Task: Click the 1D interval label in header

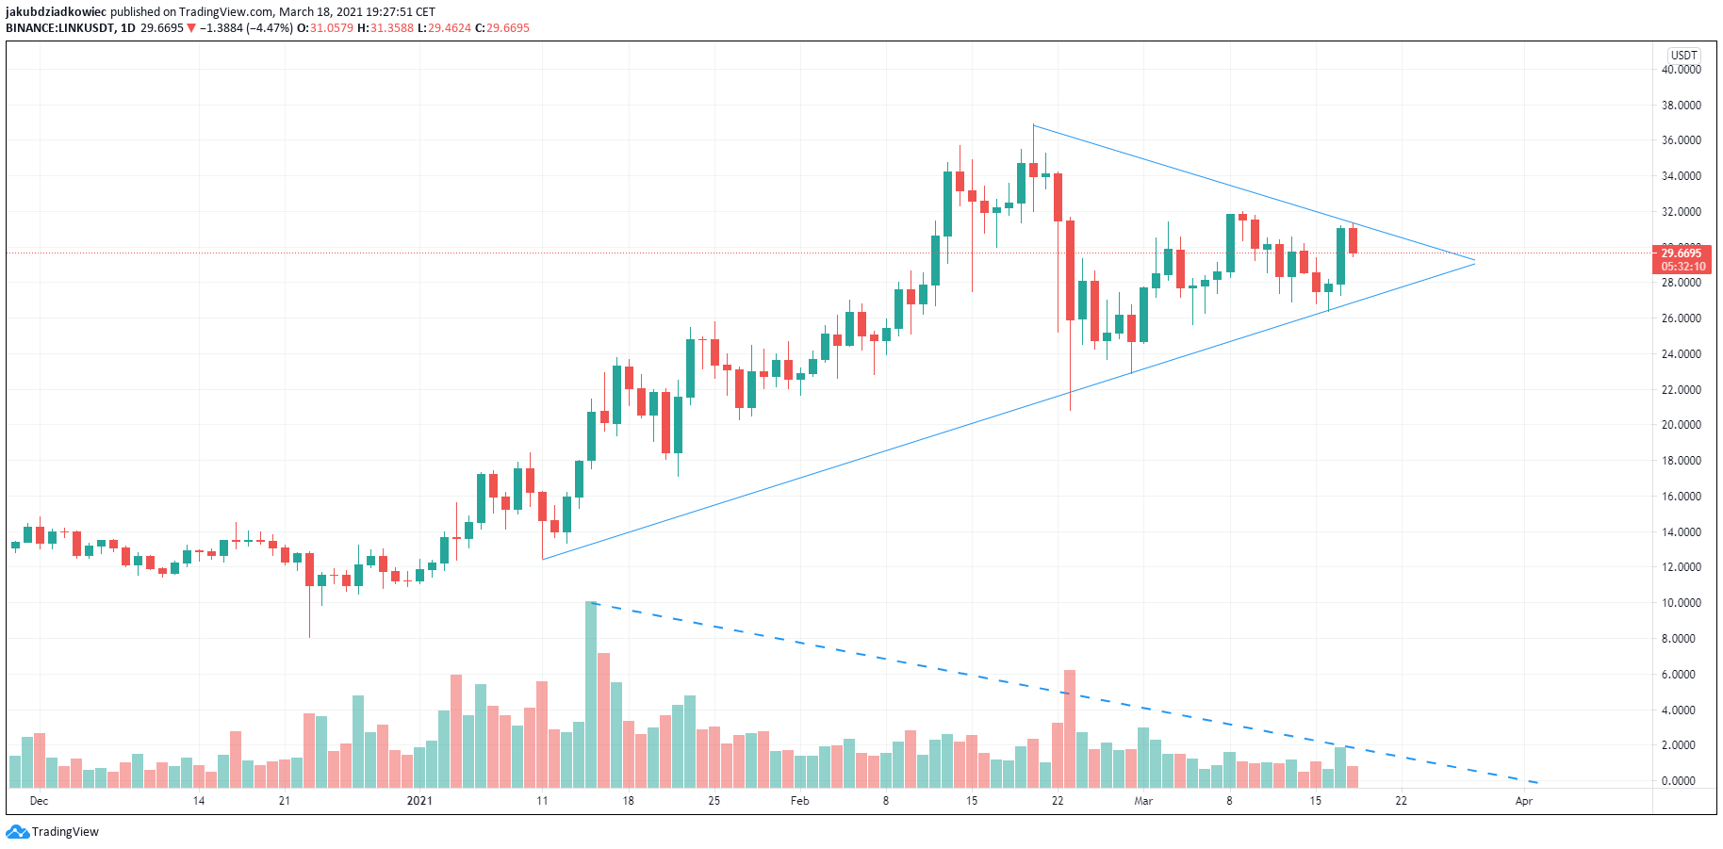Action: 127,28
